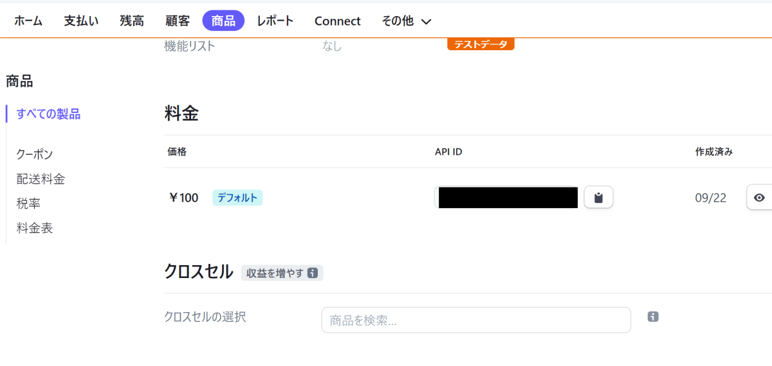Click the 収益を増やす badge
772x366 pixels.
[282, 273]
